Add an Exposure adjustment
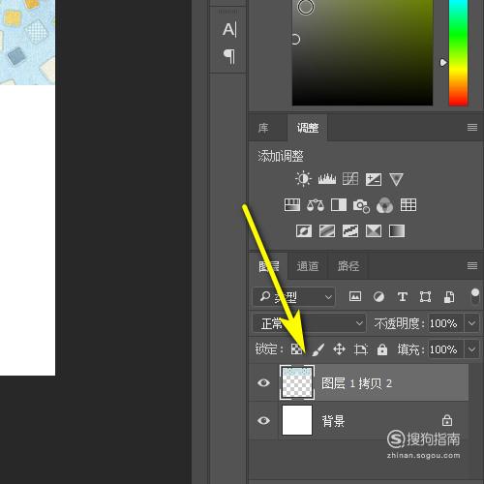This screenshot has width=484, height=484. [x=374, y=179]
